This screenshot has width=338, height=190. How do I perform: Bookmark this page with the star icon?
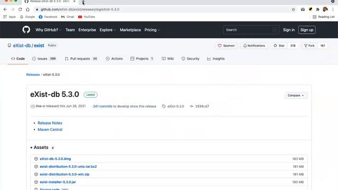(294, 9)
